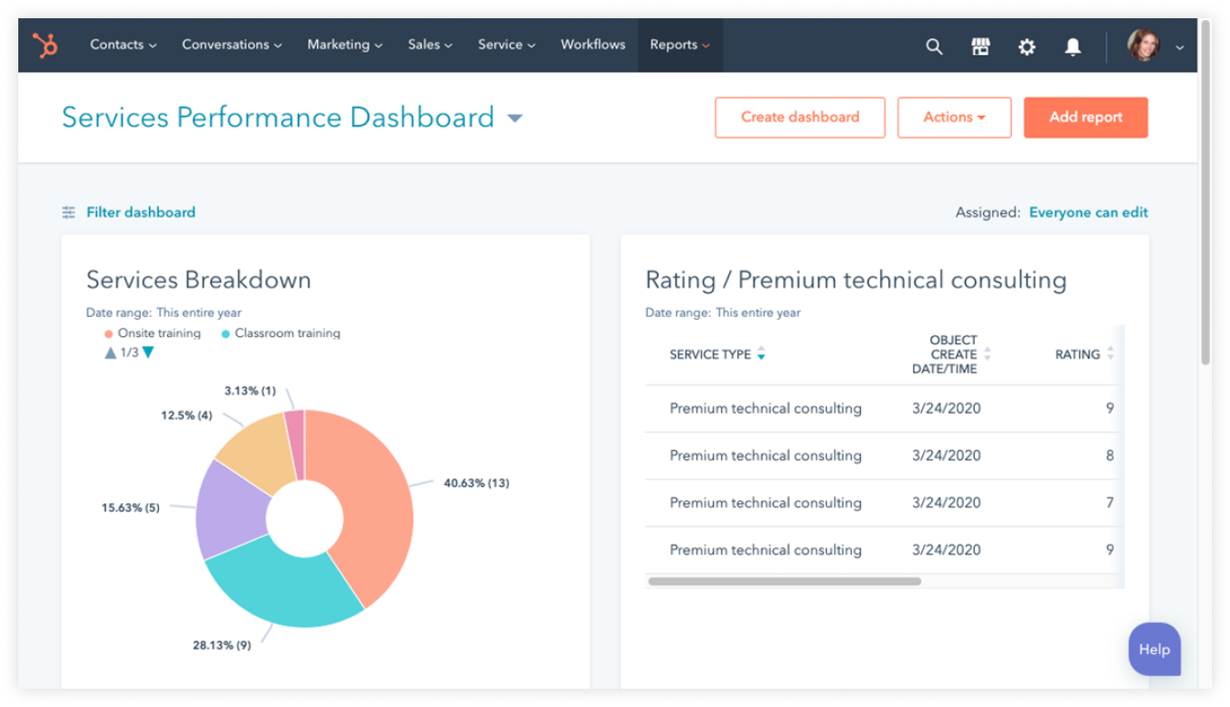Open the Reports menu
The height and width of the screenshot is (707, 1230).
[x=679, y=45]
